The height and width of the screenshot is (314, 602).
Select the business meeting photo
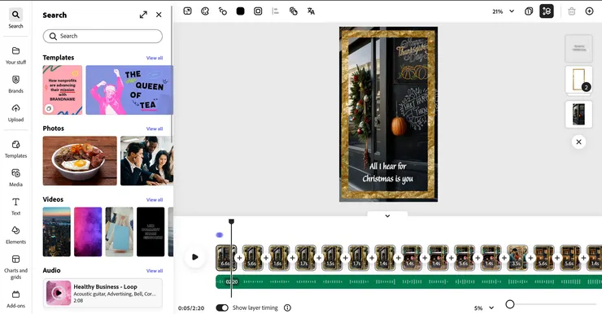(146, 161)
